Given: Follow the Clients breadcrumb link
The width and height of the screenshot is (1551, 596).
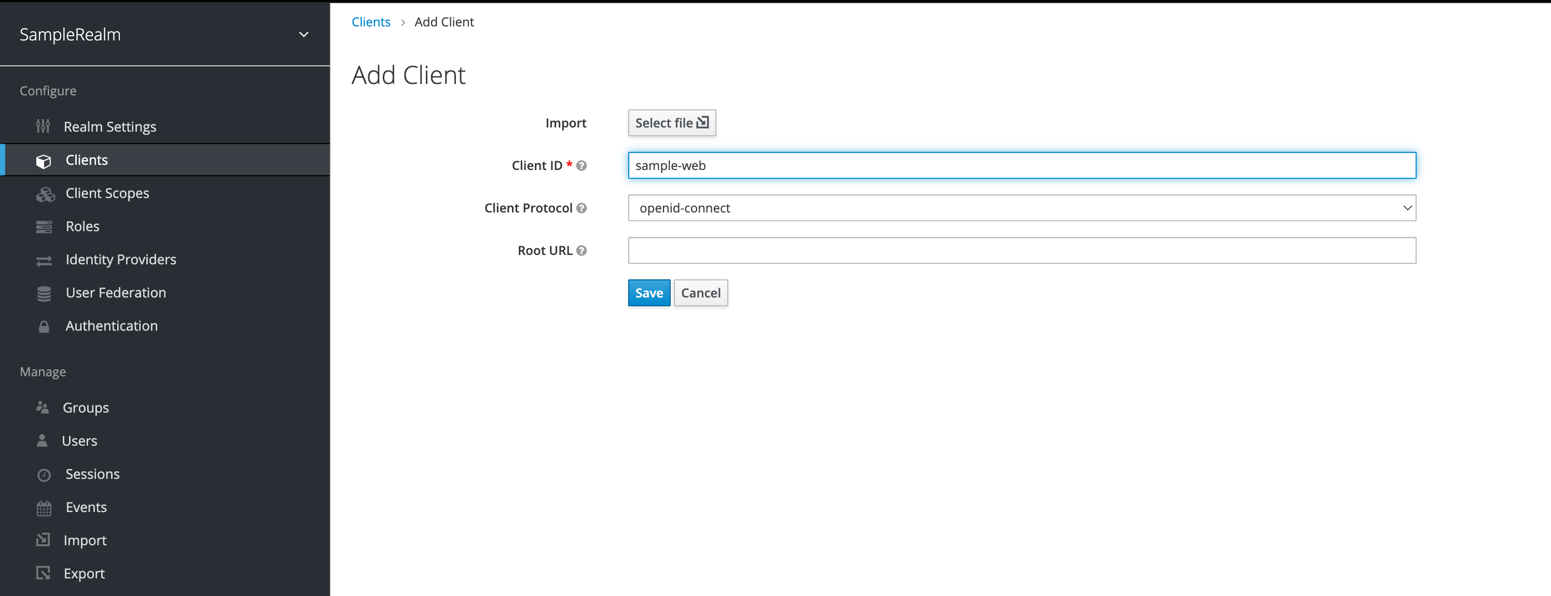Looking at the screenshot, I should pyautogui.click(x=371, y=22).
